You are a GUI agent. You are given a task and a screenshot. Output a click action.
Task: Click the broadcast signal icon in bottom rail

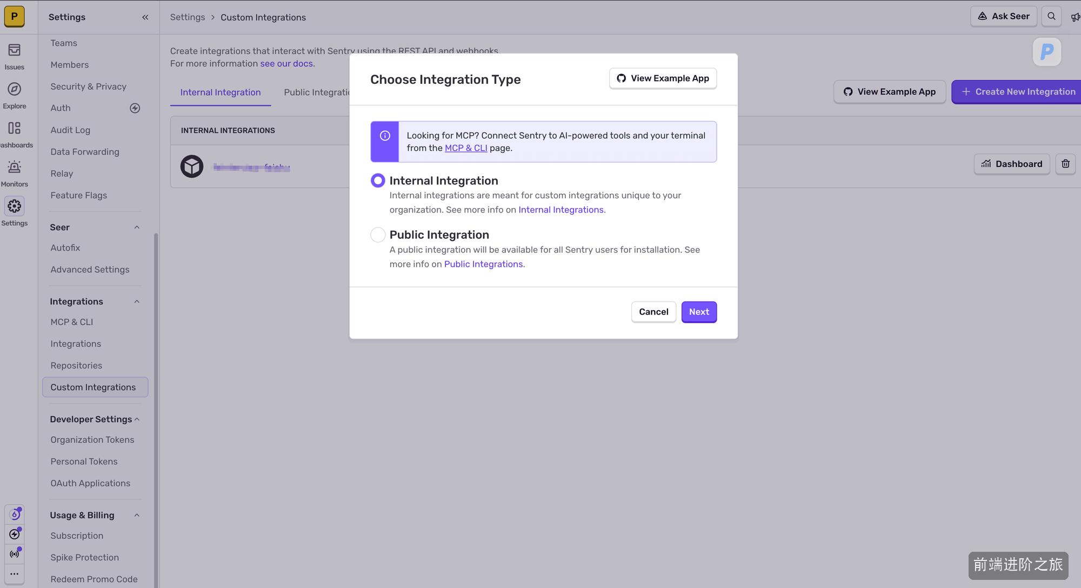(15, 554)
